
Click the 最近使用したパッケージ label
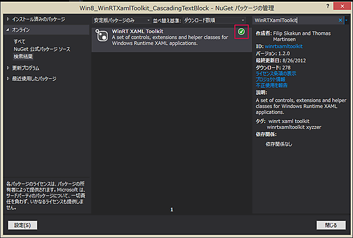(x=34, y=78)
